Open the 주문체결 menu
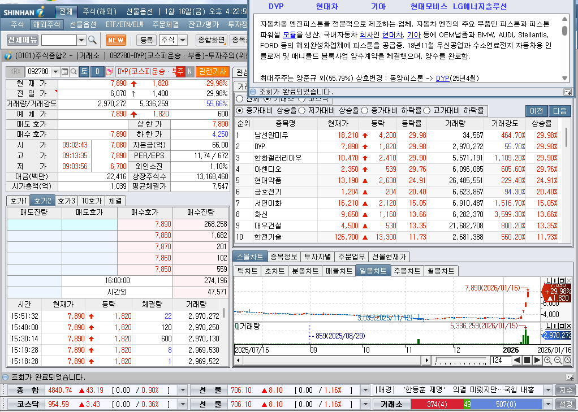This screenshot has width=578, height=412. (166, 25)
